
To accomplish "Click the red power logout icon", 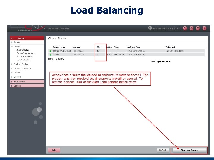I will 191,28.
